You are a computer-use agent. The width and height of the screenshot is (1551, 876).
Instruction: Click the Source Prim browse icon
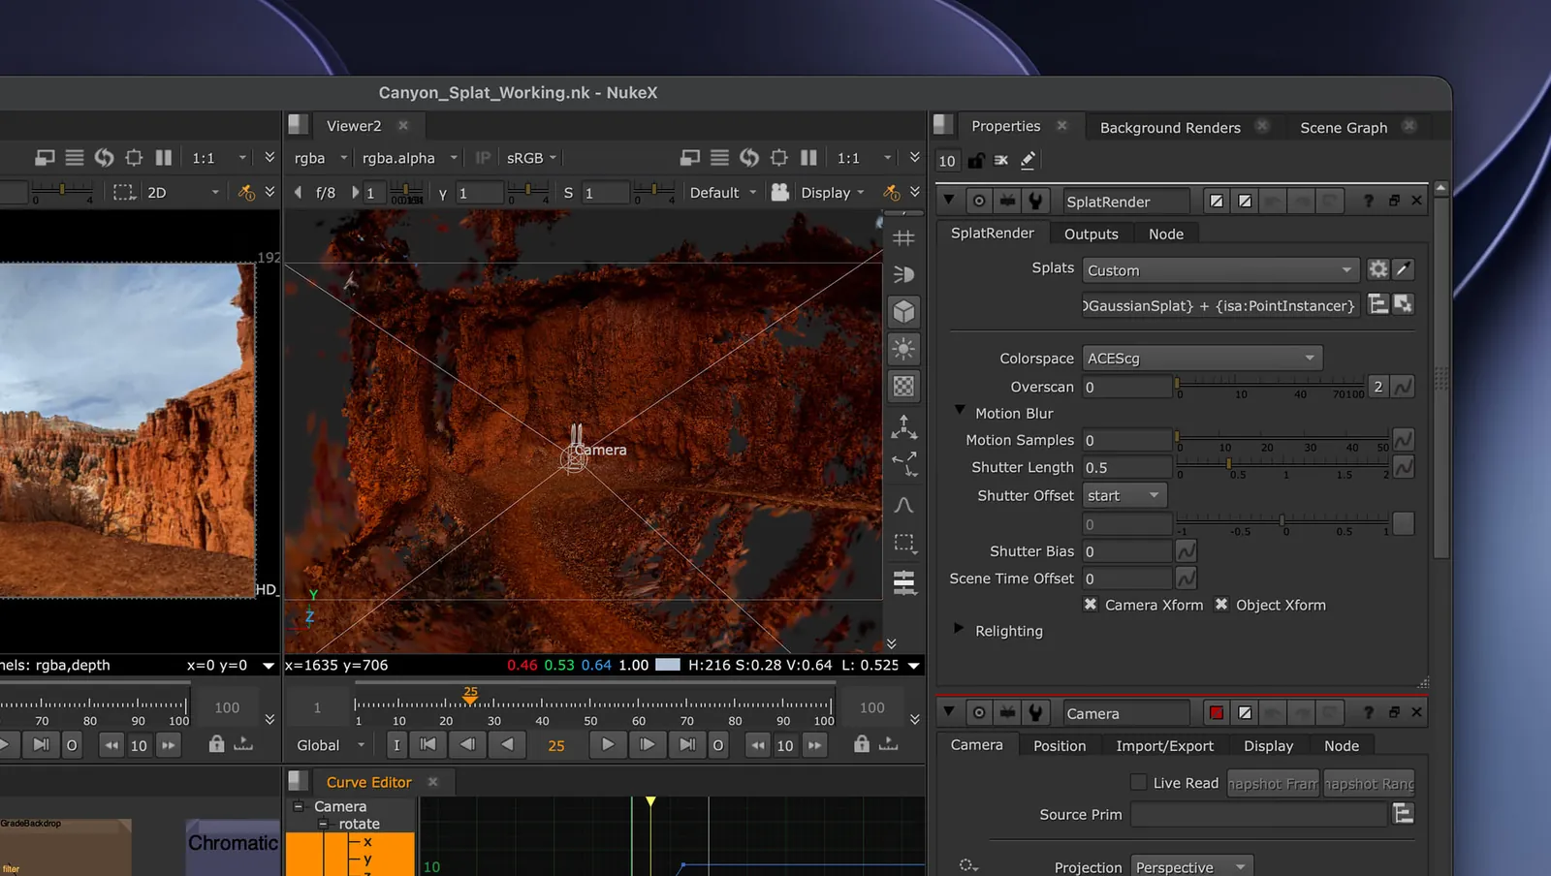1403,814
